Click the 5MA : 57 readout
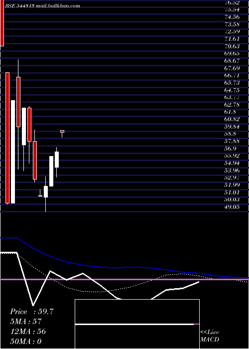Screen dimensions: 249x349 coord(26,322)
